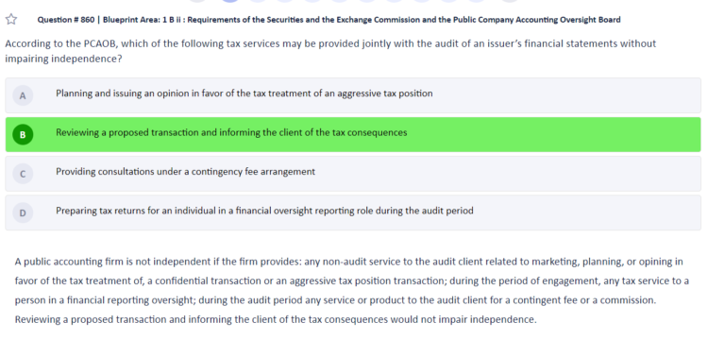The height and width of the screenshot is (340, 708).
Task: Click the question prompt mentioning the PCAOB
Action: pos(330,51)
